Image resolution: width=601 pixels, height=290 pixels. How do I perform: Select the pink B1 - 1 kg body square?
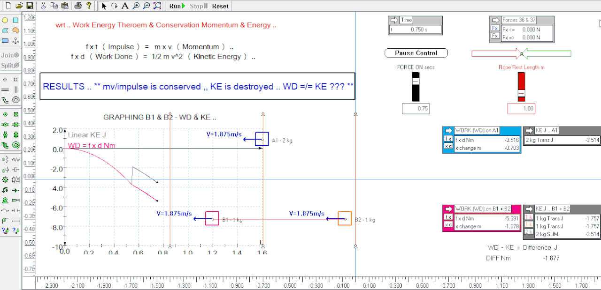[x=212, y=218]
